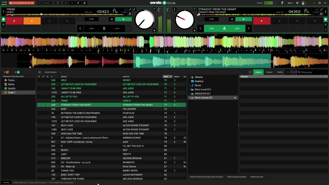This screenshot has height=185, width=329.
Task: Click deck 1 track overview progress waveform
Action: pos(67,14)
